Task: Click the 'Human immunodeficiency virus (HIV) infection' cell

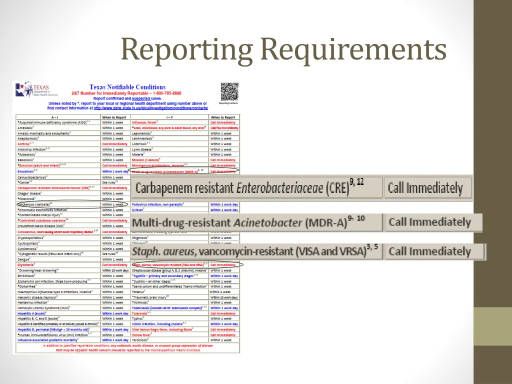Action: 58,335
